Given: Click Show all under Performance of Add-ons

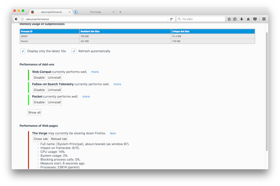Looking at the screenshot, I should pos(34,112).
